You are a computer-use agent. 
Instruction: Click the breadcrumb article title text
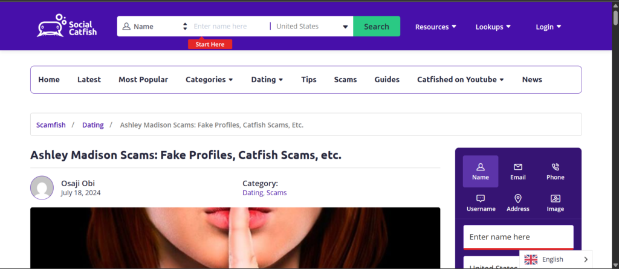(212, 125)
